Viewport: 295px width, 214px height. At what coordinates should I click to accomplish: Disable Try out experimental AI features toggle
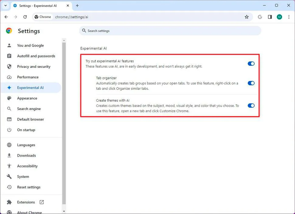pyautogui.click(x=251, y=64)
